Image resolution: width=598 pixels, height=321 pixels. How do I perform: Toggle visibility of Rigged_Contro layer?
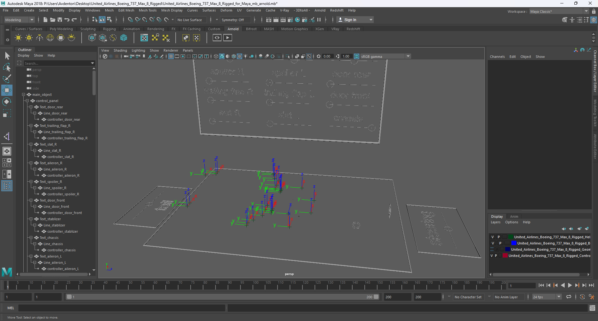click(492, 256)
